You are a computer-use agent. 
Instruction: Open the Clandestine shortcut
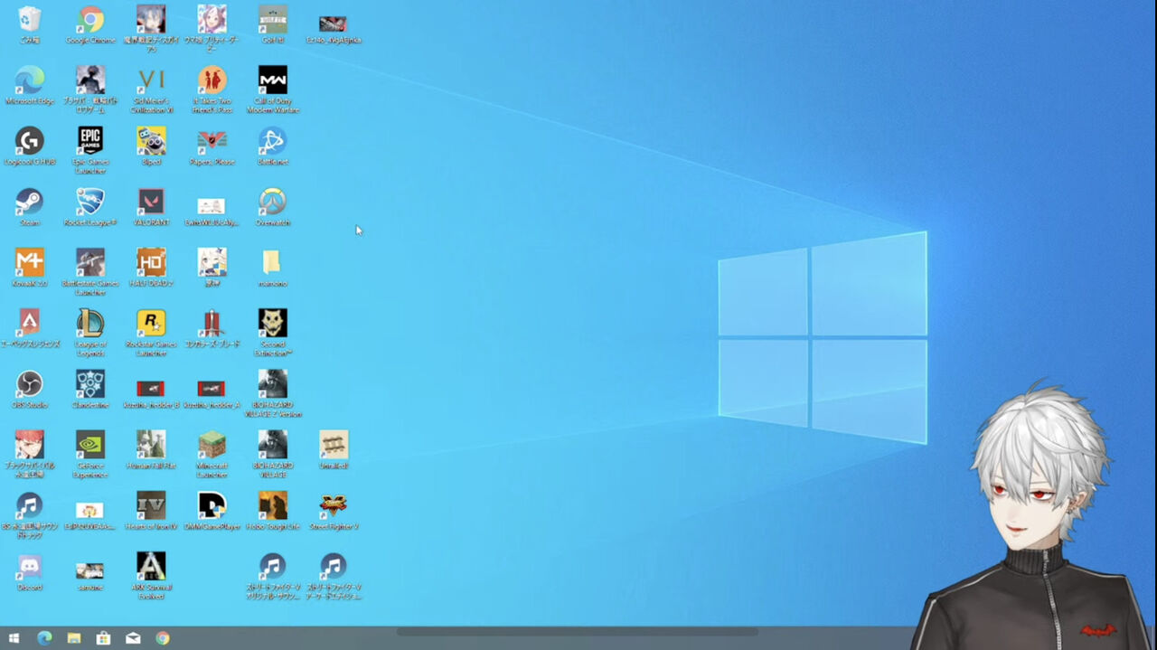point(90,383)
